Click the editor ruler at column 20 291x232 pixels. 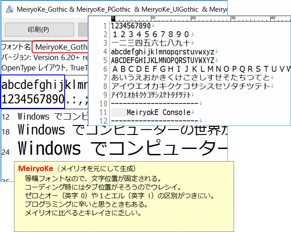point(193,18)
